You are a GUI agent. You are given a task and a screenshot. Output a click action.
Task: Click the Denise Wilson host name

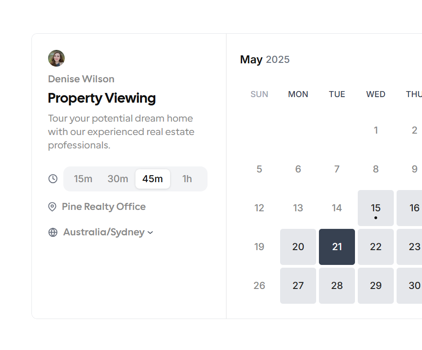tap(81, 79)
